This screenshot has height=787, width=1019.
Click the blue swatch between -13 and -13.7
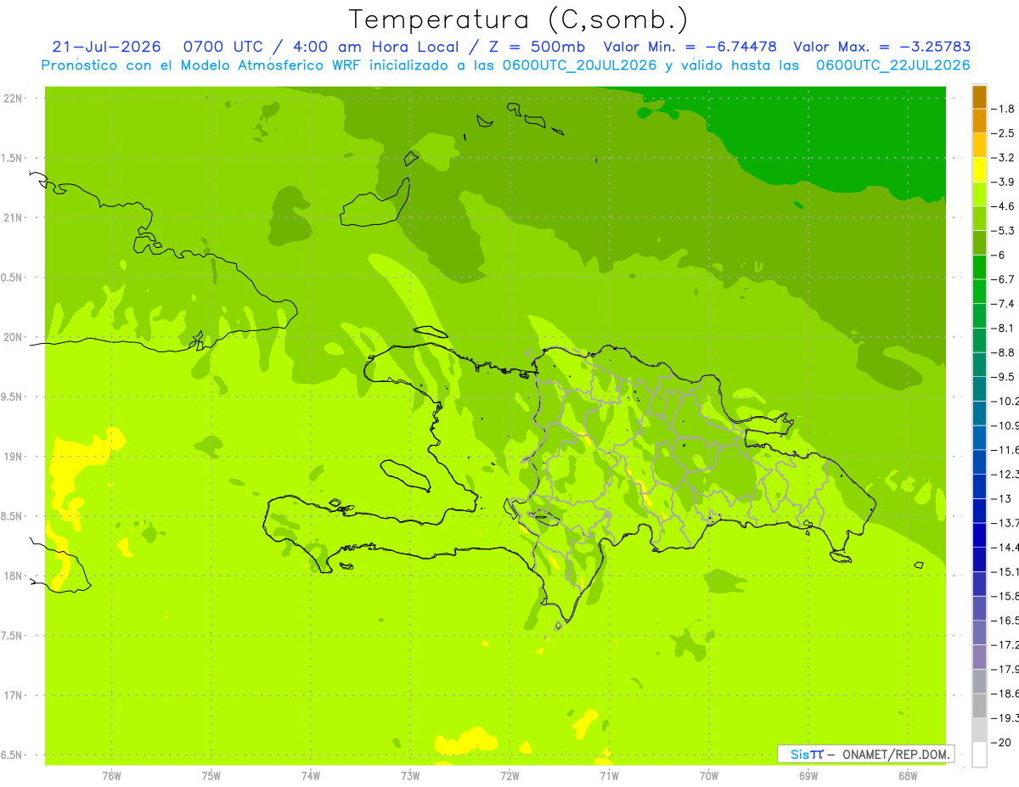[x=979, y=511]
